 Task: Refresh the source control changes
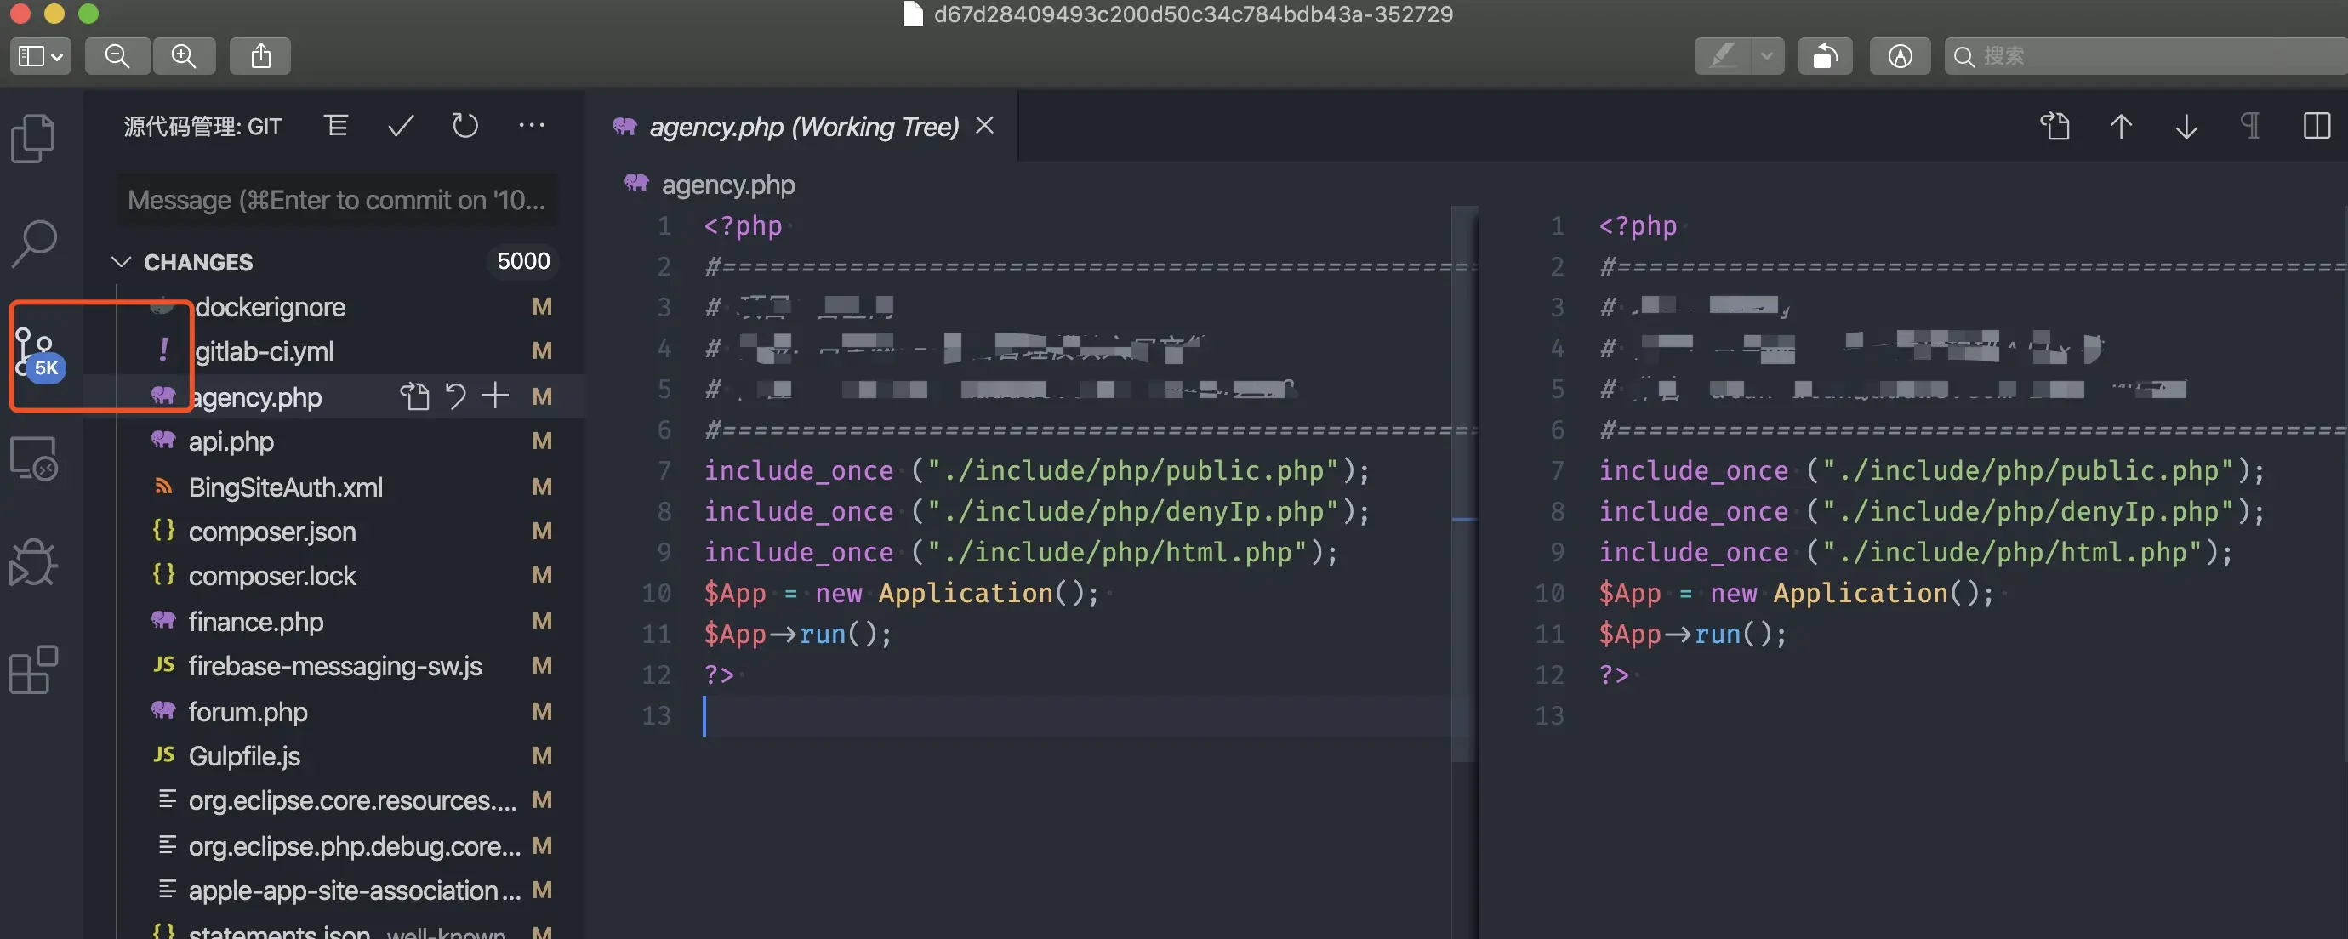pyautogui.click(x=464, y=126)
